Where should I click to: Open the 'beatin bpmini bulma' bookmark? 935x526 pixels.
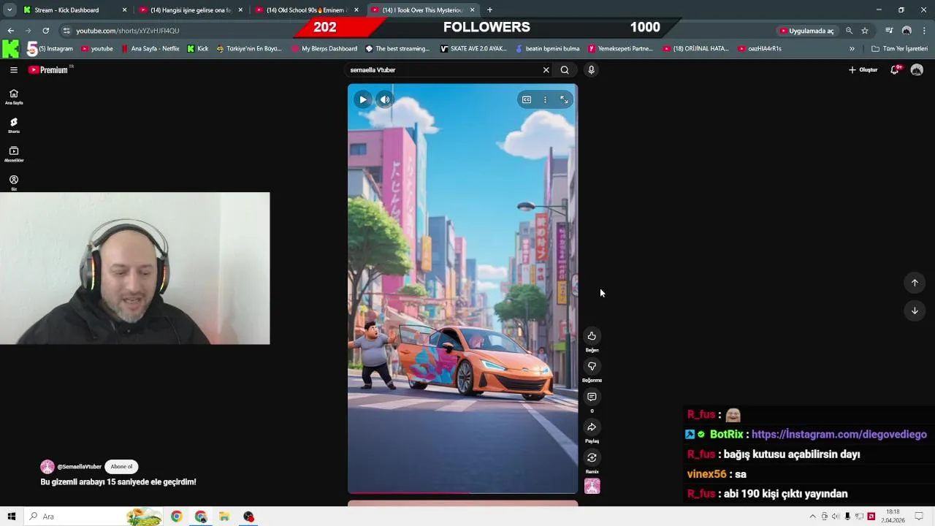[x=548, y=49]
